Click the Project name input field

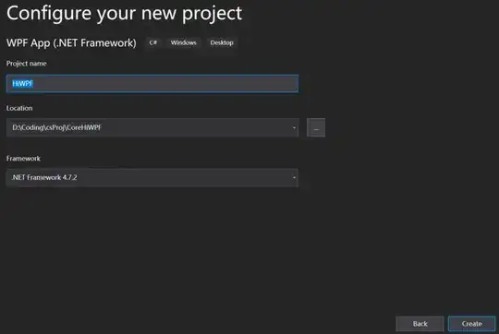152,84
